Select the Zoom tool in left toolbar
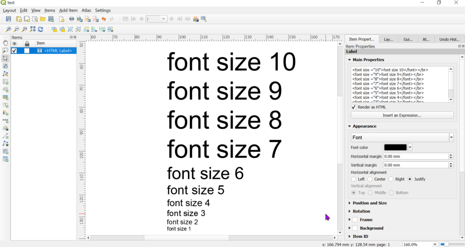Viewport: 465px width, 247px height. pos(5,50)
